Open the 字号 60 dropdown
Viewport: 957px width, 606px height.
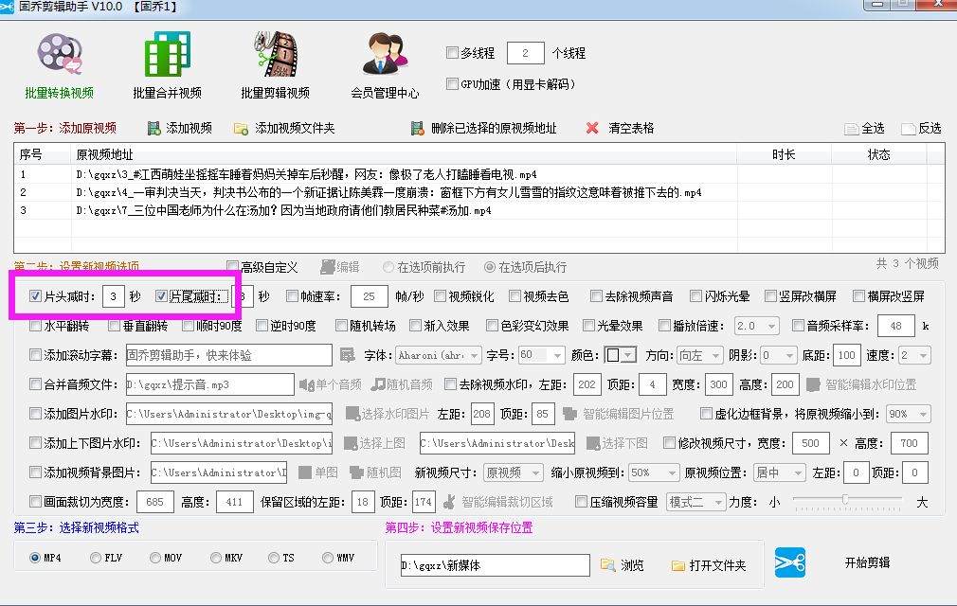pyautogui.click(x=541, y=355)
